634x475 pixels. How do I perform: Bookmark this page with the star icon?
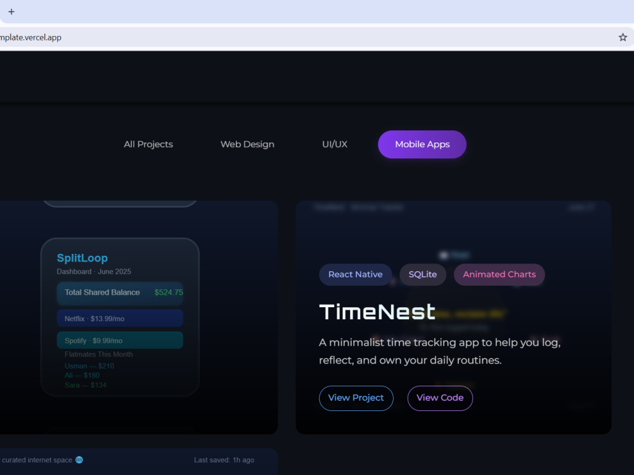click(x=623, y=37)
